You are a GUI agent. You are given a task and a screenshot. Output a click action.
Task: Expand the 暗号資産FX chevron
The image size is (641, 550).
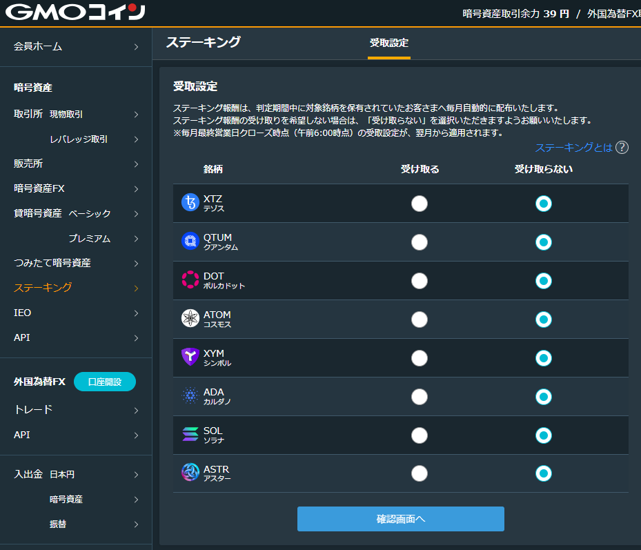point(136,189)
